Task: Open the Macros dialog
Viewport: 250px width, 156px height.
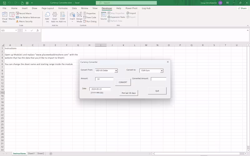Action: click(12, 16)
